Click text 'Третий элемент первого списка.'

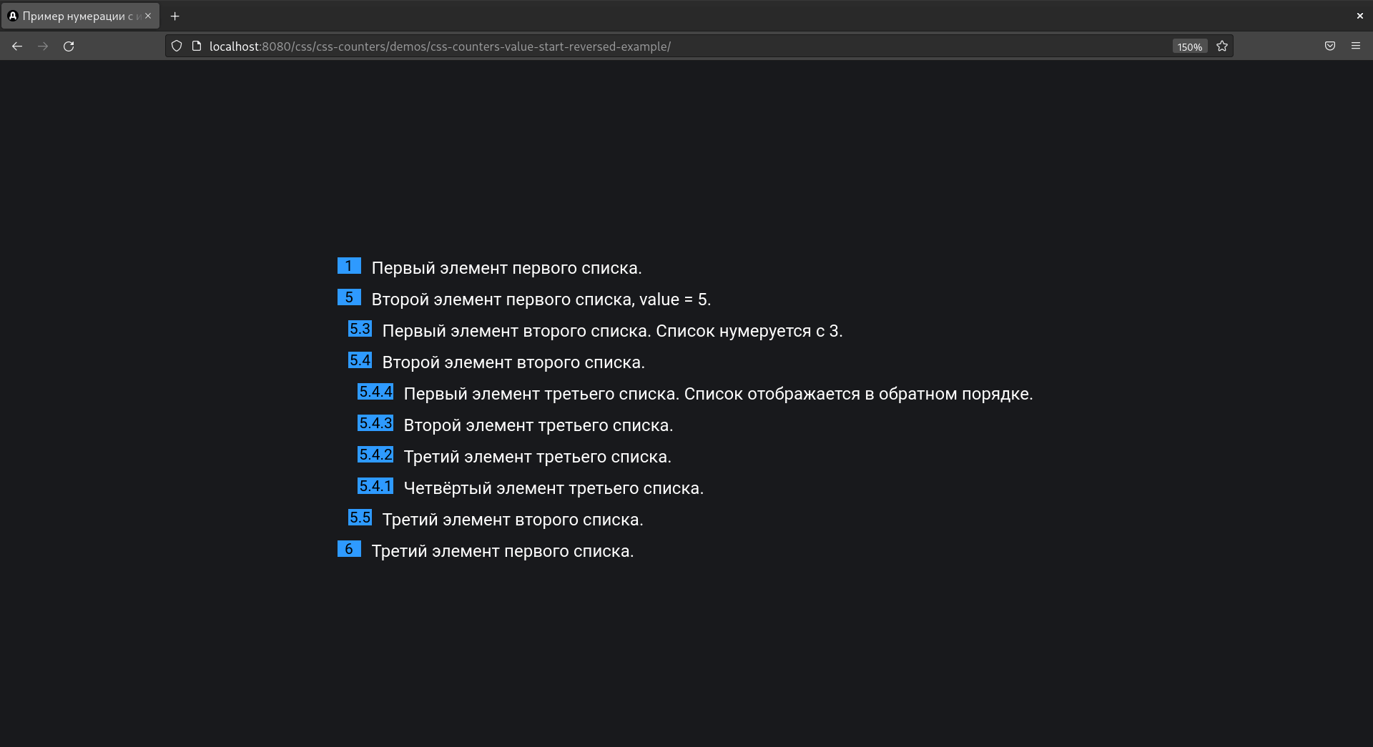[x=503, y=551]
